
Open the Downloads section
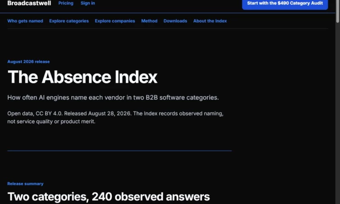[x=175, y=21]
